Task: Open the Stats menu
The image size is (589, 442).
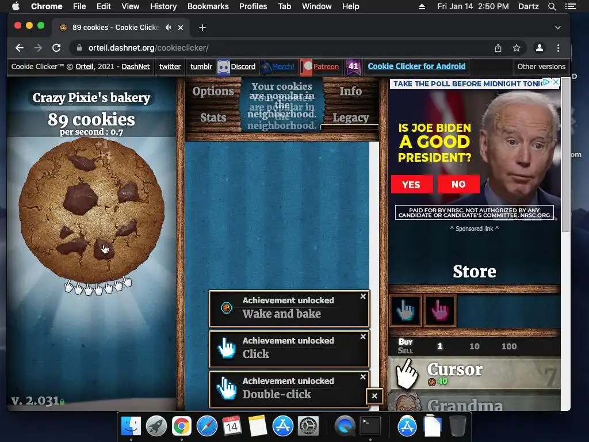Action: point(213,117)
